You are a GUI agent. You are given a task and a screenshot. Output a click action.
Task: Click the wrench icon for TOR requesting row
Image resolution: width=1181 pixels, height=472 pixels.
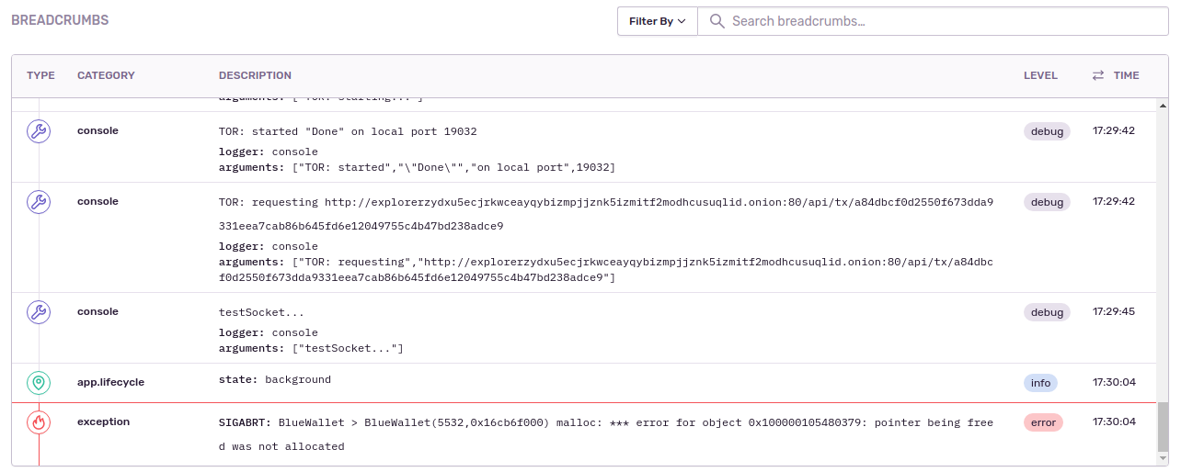pyautogui.click(x=39, y=203)
